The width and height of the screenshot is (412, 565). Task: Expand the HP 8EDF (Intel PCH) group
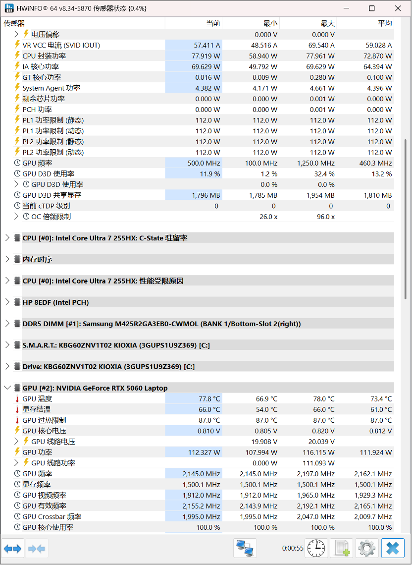click(x=7, y=302)
